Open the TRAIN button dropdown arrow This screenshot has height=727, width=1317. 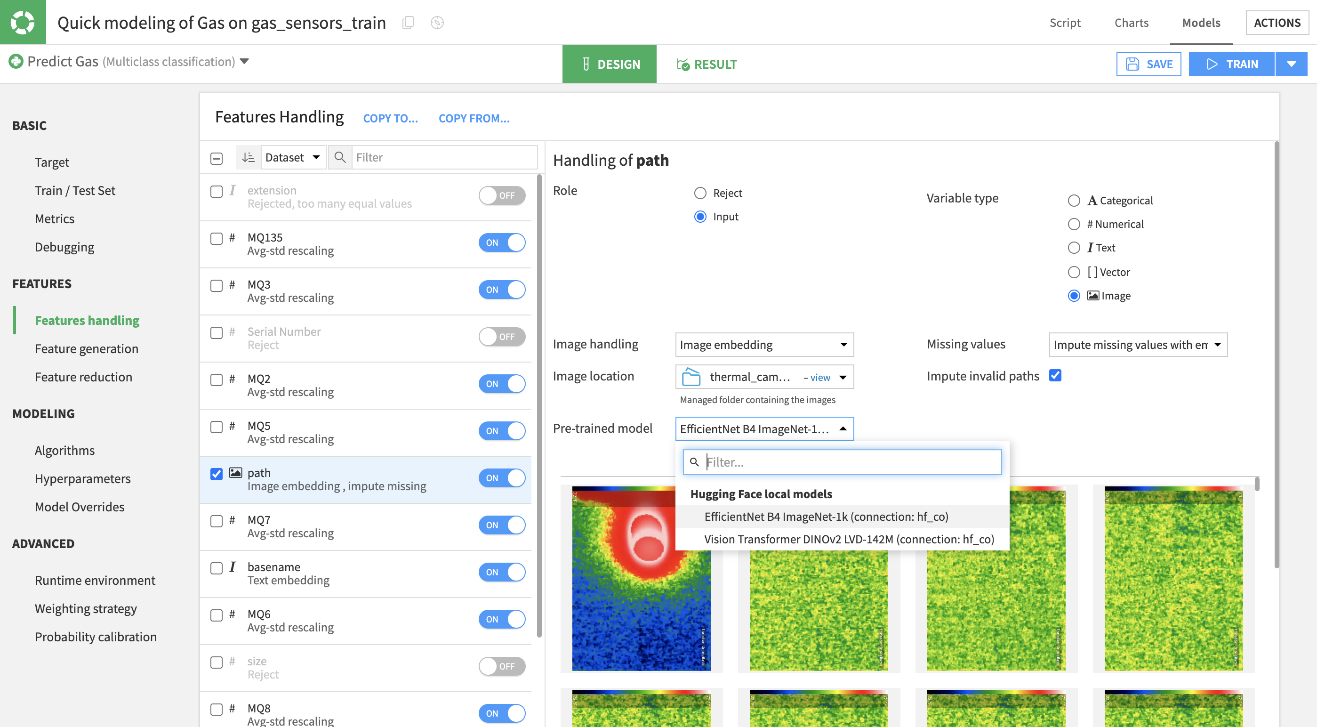(1292, 64)
